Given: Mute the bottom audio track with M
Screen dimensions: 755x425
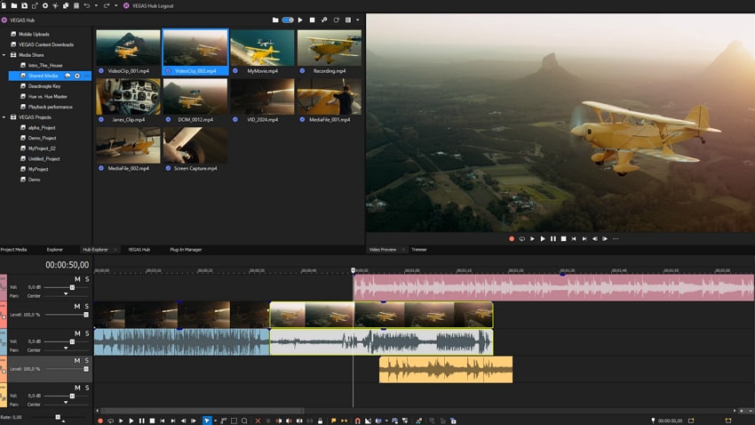Looking at the screenshot, I should [77, 388].
